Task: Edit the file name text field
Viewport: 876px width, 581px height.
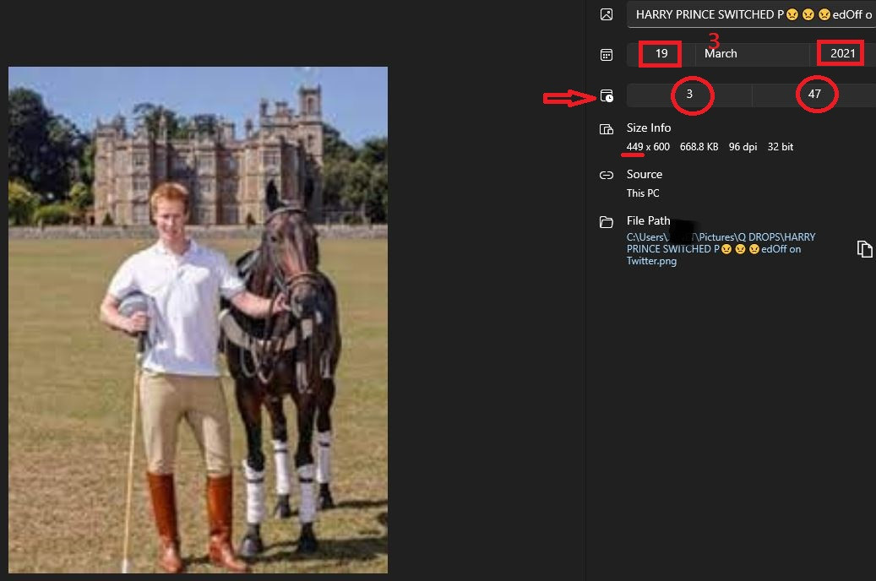Action: [x=752, y=15]
